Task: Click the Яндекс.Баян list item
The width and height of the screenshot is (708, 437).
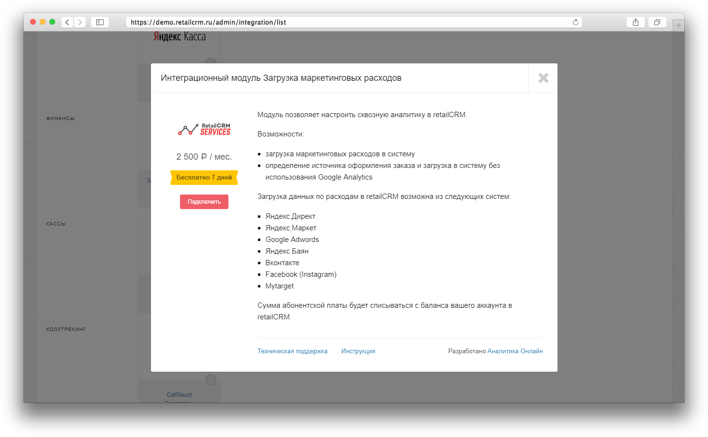Action: tap(287, 251)
